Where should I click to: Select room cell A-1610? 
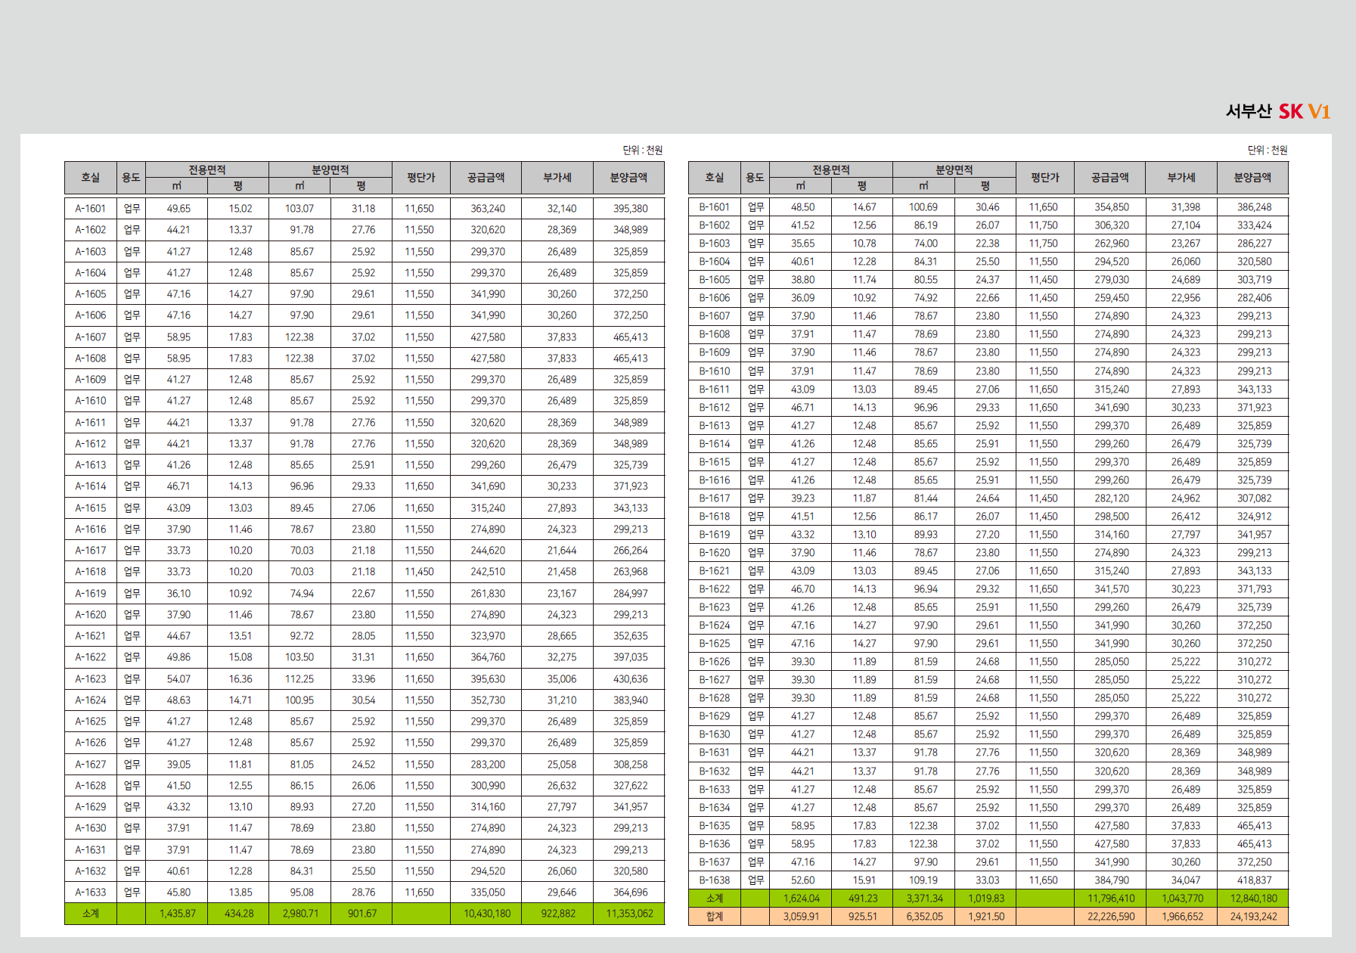(x=91, y=401)
